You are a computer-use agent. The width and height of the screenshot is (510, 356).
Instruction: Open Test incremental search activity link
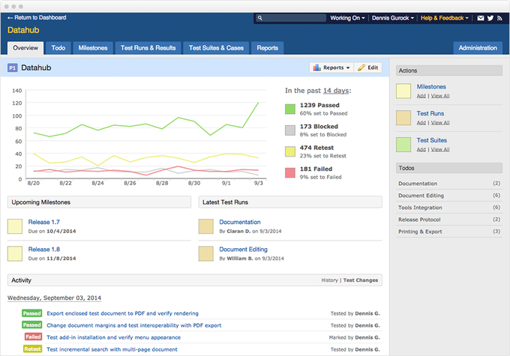coord(112,349)
